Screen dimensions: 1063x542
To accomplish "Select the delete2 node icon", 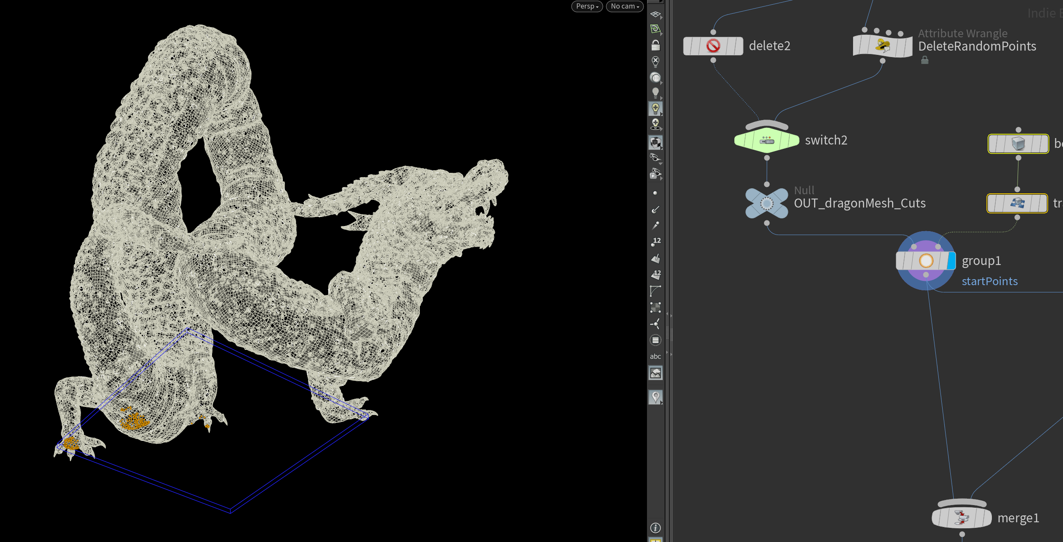I will point(713,45).
